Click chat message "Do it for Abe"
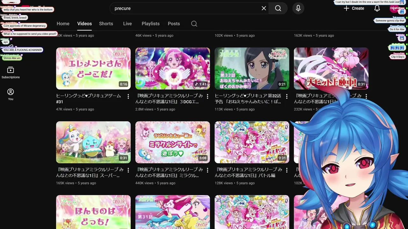The width and height of the screenshot is (408, 229). (397, 29)
